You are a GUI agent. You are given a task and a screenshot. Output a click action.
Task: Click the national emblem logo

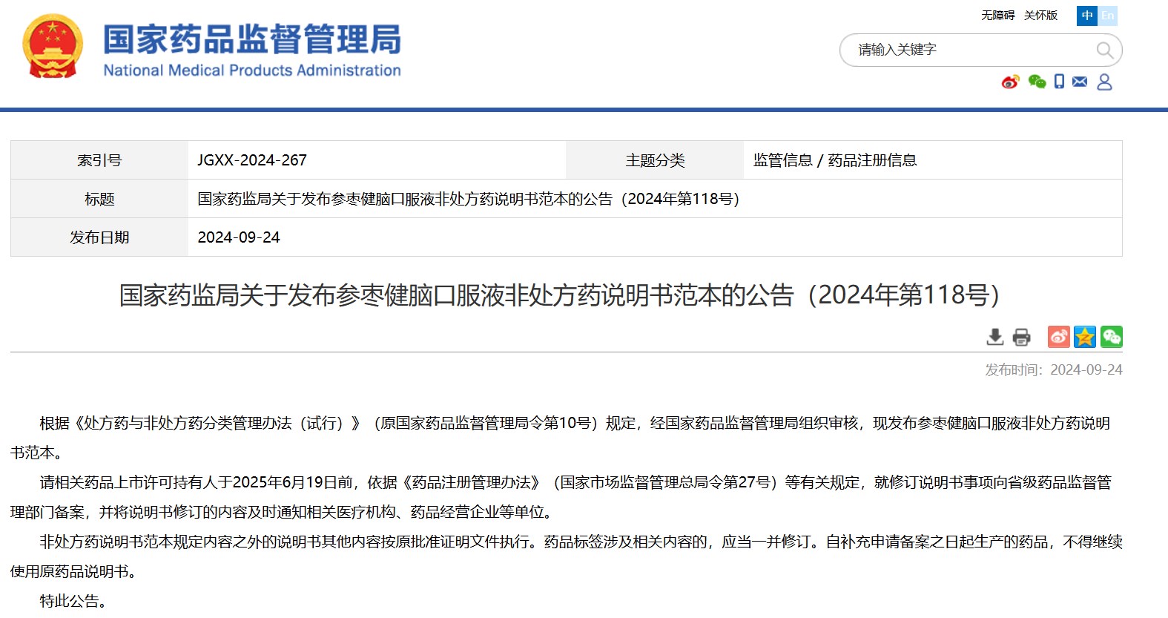52,46
